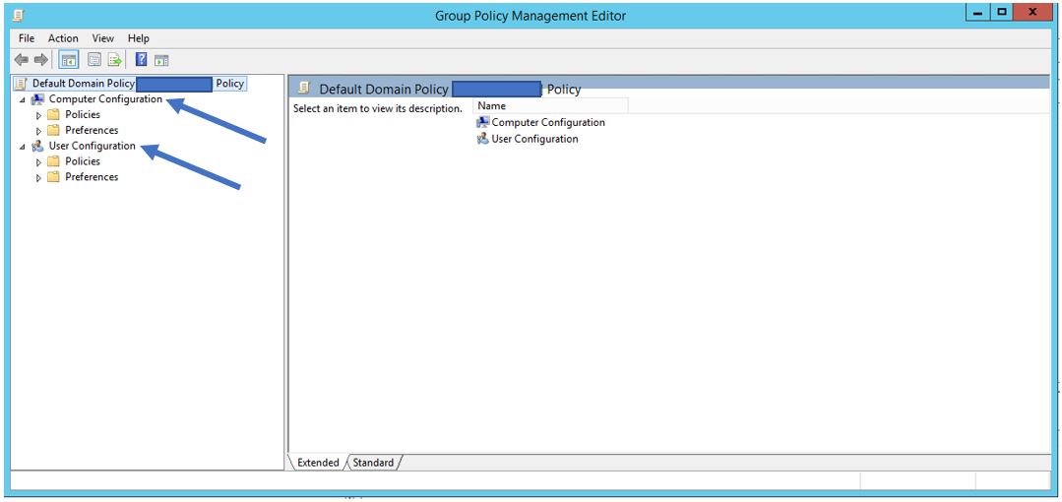Screen dimensions: 1062x502
Task: Expand Policies under User Configuration
Action: point(38,161)
